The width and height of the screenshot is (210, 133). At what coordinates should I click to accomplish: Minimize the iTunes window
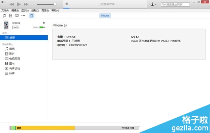point(194,2)
